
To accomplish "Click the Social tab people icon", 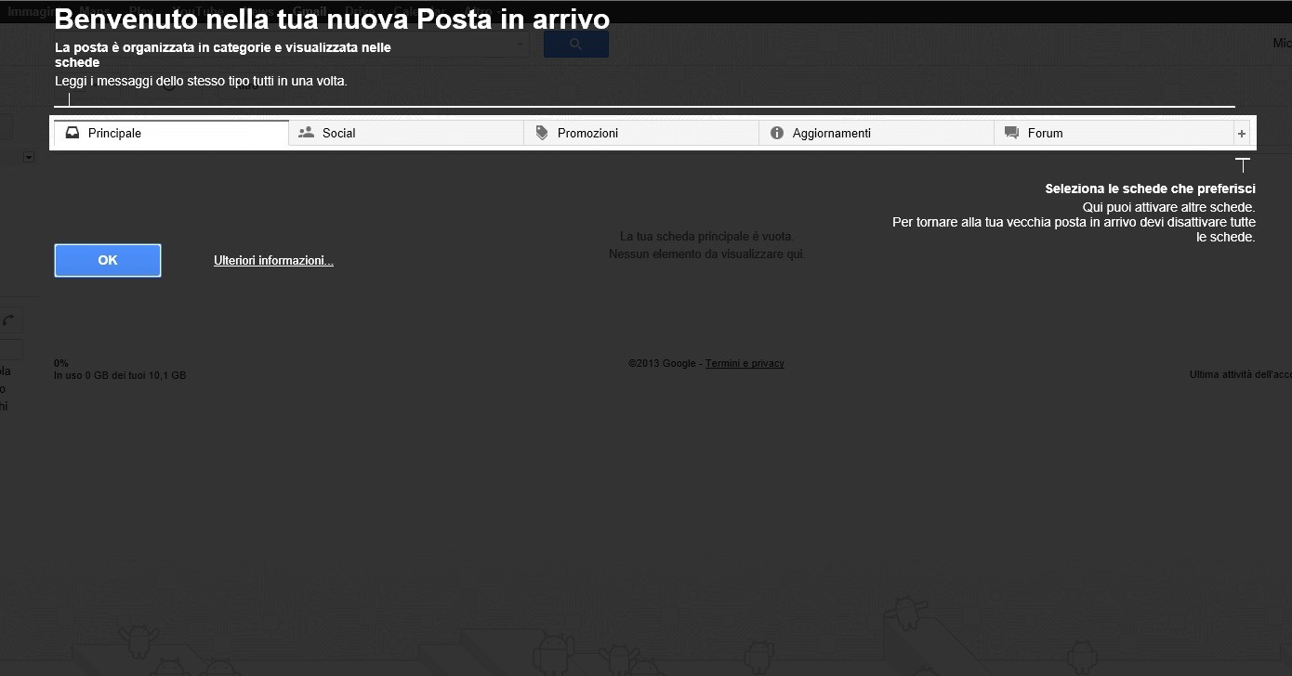I will point(306,133).
